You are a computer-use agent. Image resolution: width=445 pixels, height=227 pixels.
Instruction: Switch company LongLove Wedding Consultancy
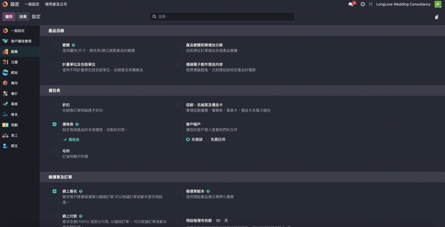[x=403, y=4]
